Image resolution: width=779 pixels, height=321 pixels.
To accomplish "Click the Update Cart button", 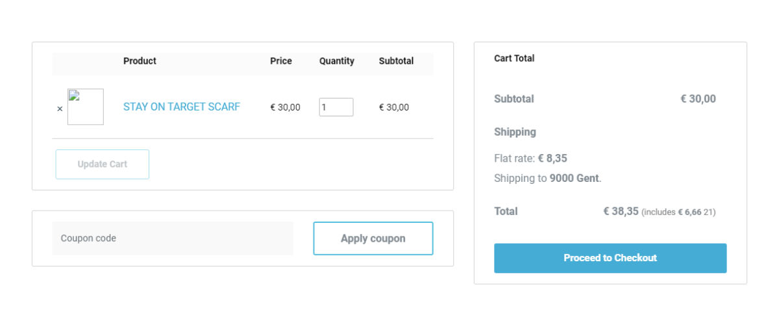I will pyautogui.click(x=103, y=164).
